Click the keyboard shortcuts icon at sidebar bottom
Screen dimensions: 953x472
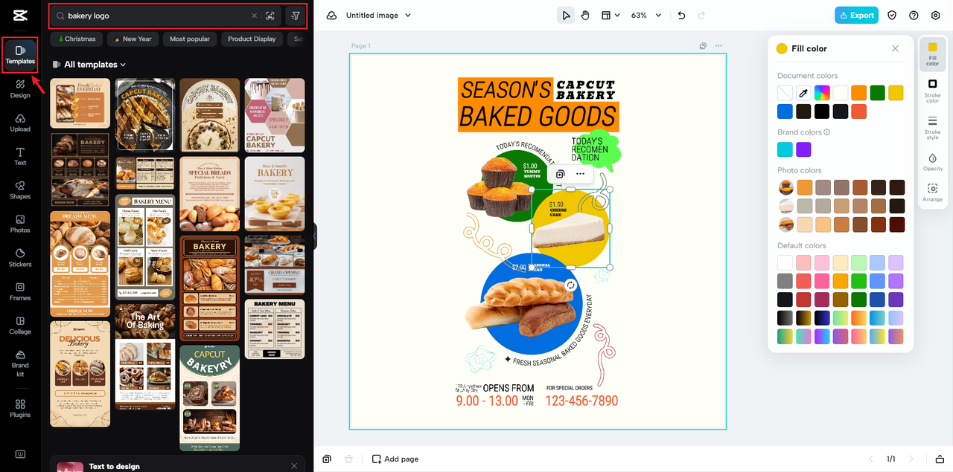click(x=20, y=454)
